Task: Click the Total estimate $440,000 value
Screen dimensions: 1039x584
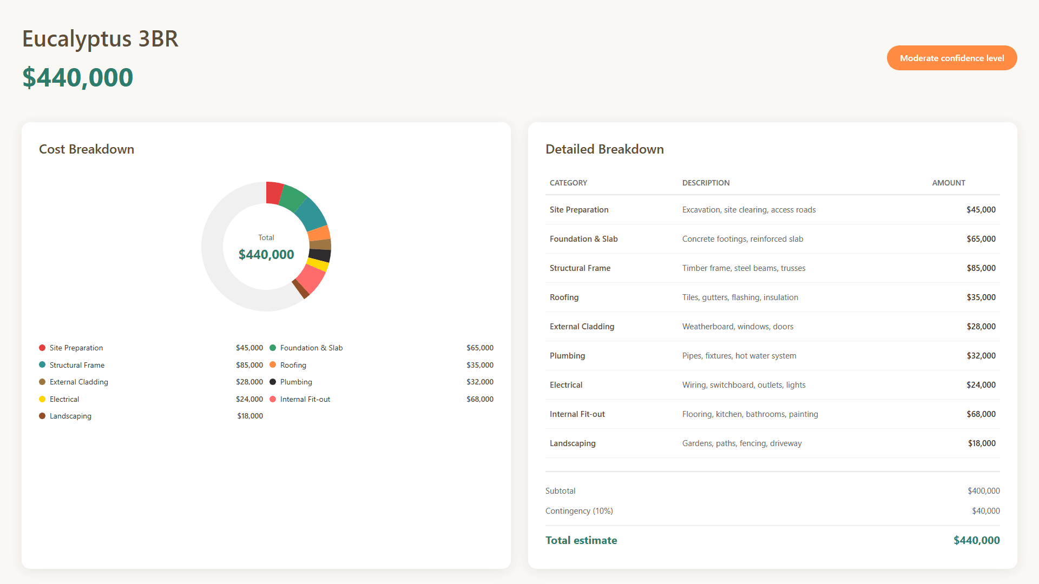Action: click(976, 540)
